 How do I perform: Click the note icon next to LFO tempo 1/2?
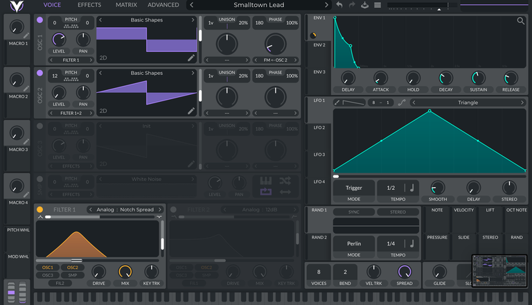click(x=412, y=188)
